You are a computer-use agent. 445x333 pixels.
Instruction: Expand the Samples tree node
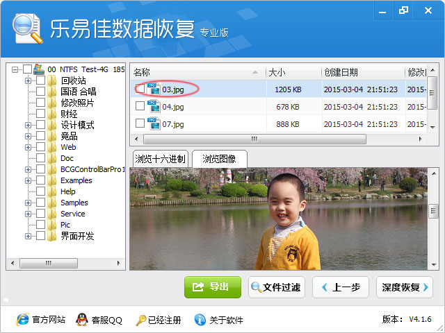click(x=28, y=203)
